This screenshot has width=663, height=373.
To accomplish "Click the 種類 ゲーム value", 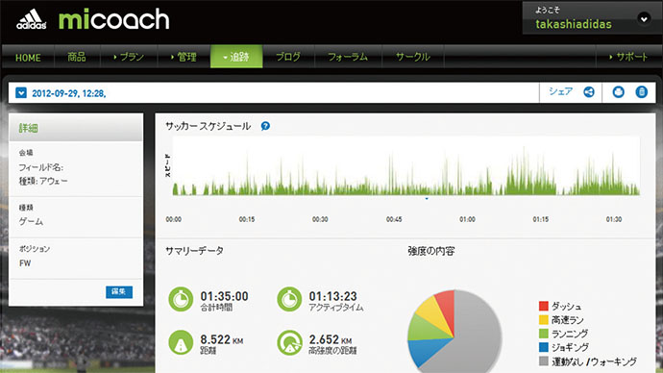I will coord(31,221).
